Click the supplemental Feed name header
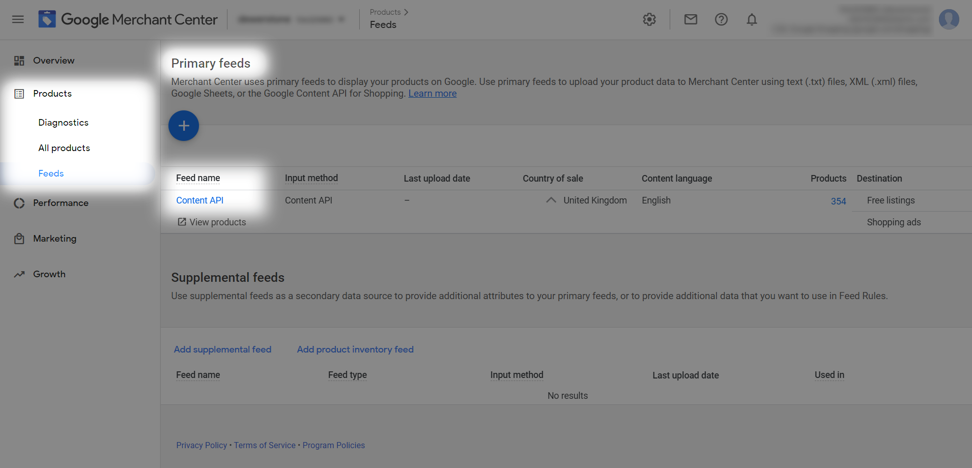Image resolution: width=972 pixels, height=468 pixels. (198, 375)
